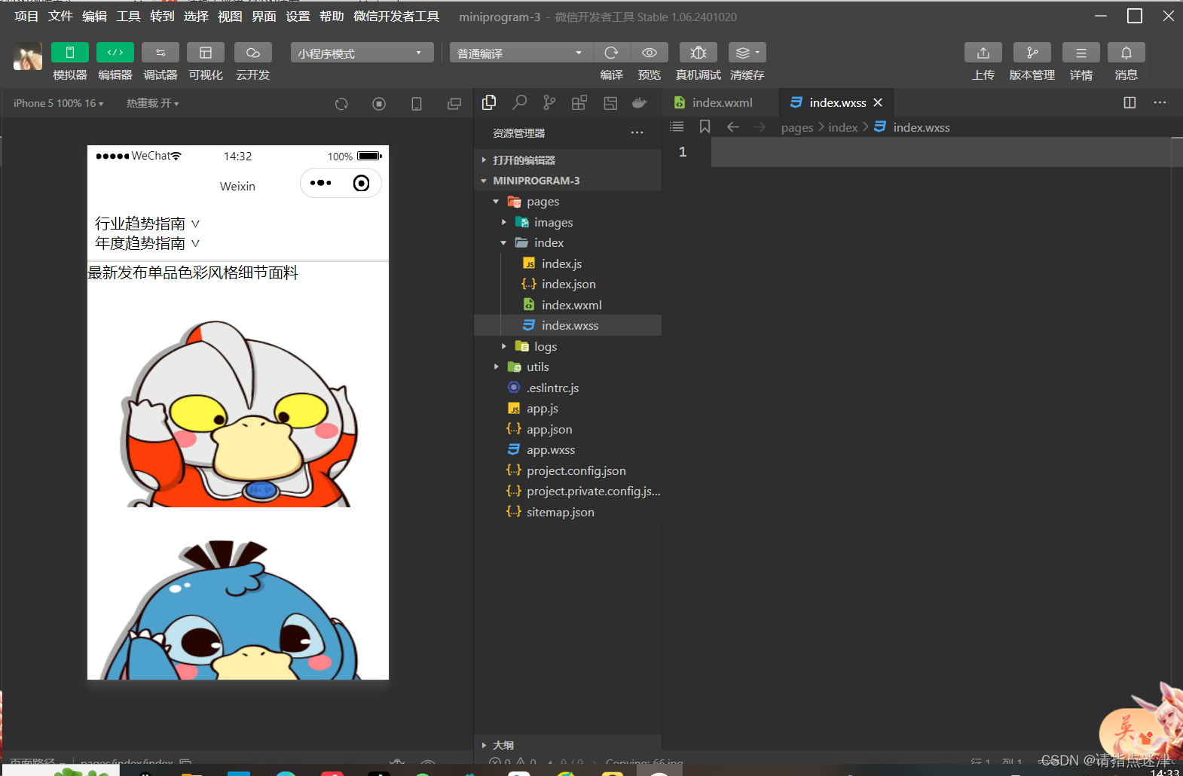Open editor more actions menu
The image size is (1183, 776).
click(1160, 102)
